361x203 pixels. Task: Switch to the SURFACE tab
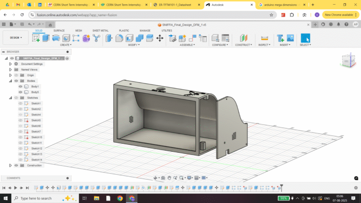59,31
